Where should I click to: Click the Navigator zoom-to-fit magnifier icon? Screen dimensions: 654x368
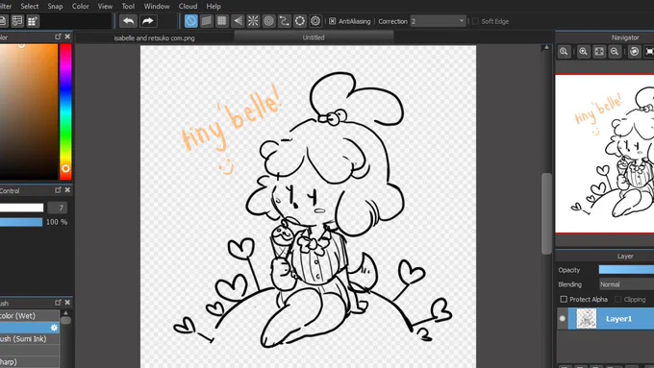click(564, 52)
